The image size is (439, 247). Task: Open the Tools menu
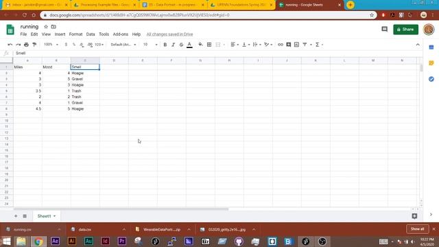coord(104,34)
